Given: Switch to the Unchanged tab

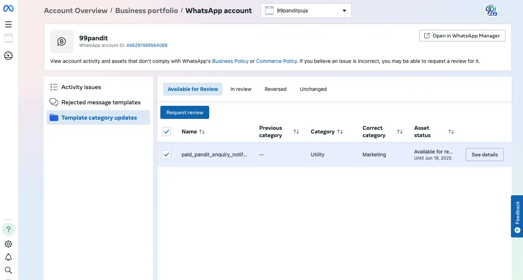Looking at the screenshot, I should tap(313, 89).
